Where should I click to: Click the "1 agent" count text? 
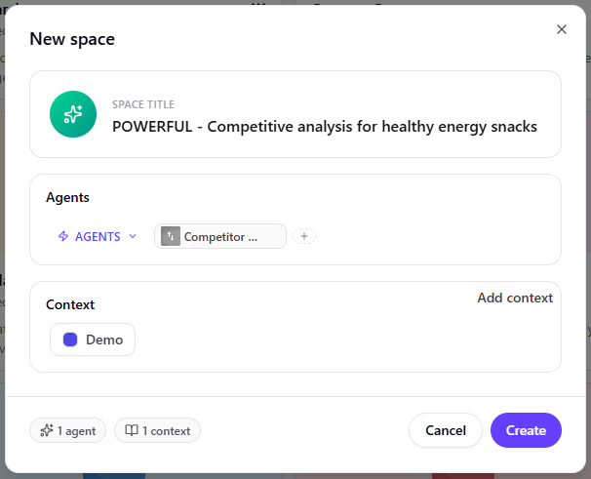(76, 430)
